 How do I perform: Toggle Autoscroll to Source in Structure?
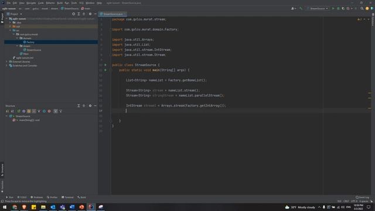tap(56, 111)
